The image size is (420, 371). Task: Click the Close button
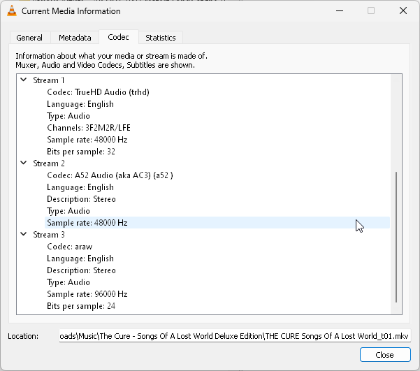click(x=385, y=355)
